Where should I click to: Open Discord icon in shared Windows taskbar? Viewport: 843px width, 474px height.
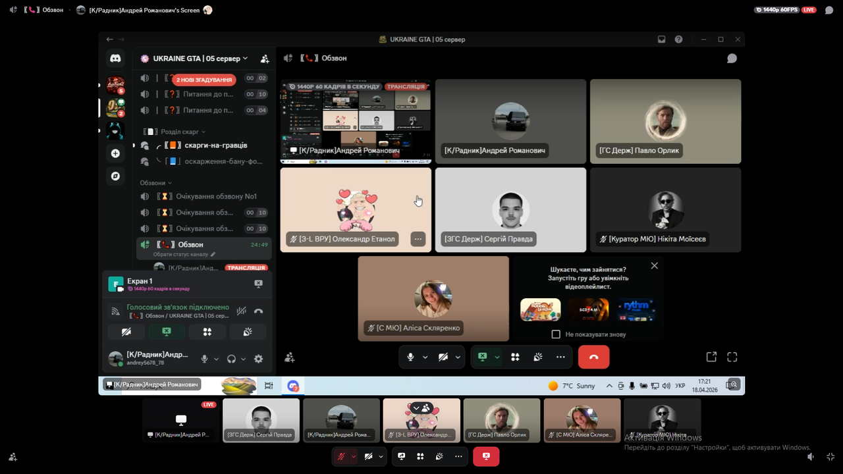(x=293, y=386)
